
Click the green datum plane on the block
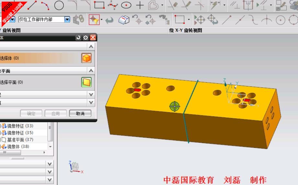point(191,112)
